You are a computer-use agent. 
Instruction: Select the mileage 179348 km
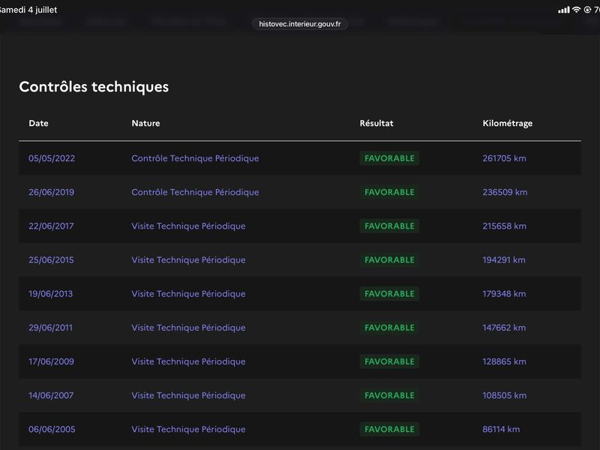(504, 294)
